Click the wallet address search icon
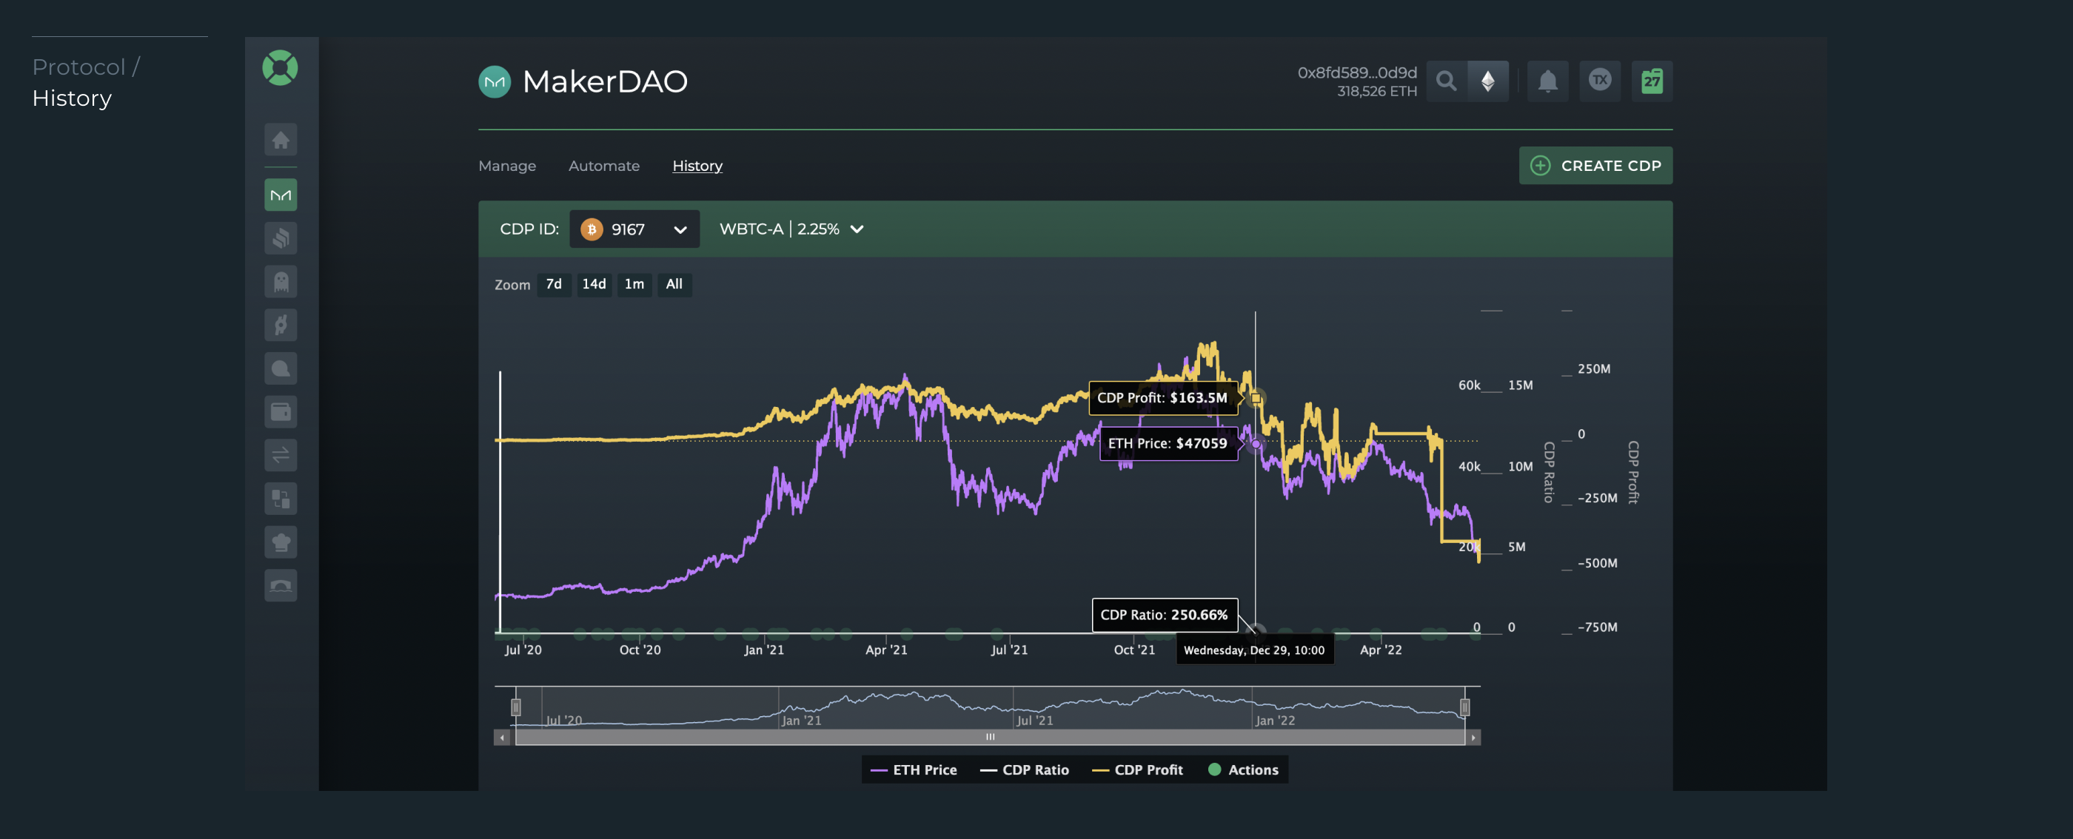Image resolution: width=2073 pixels, height=839 pixels. [1446, 81]
